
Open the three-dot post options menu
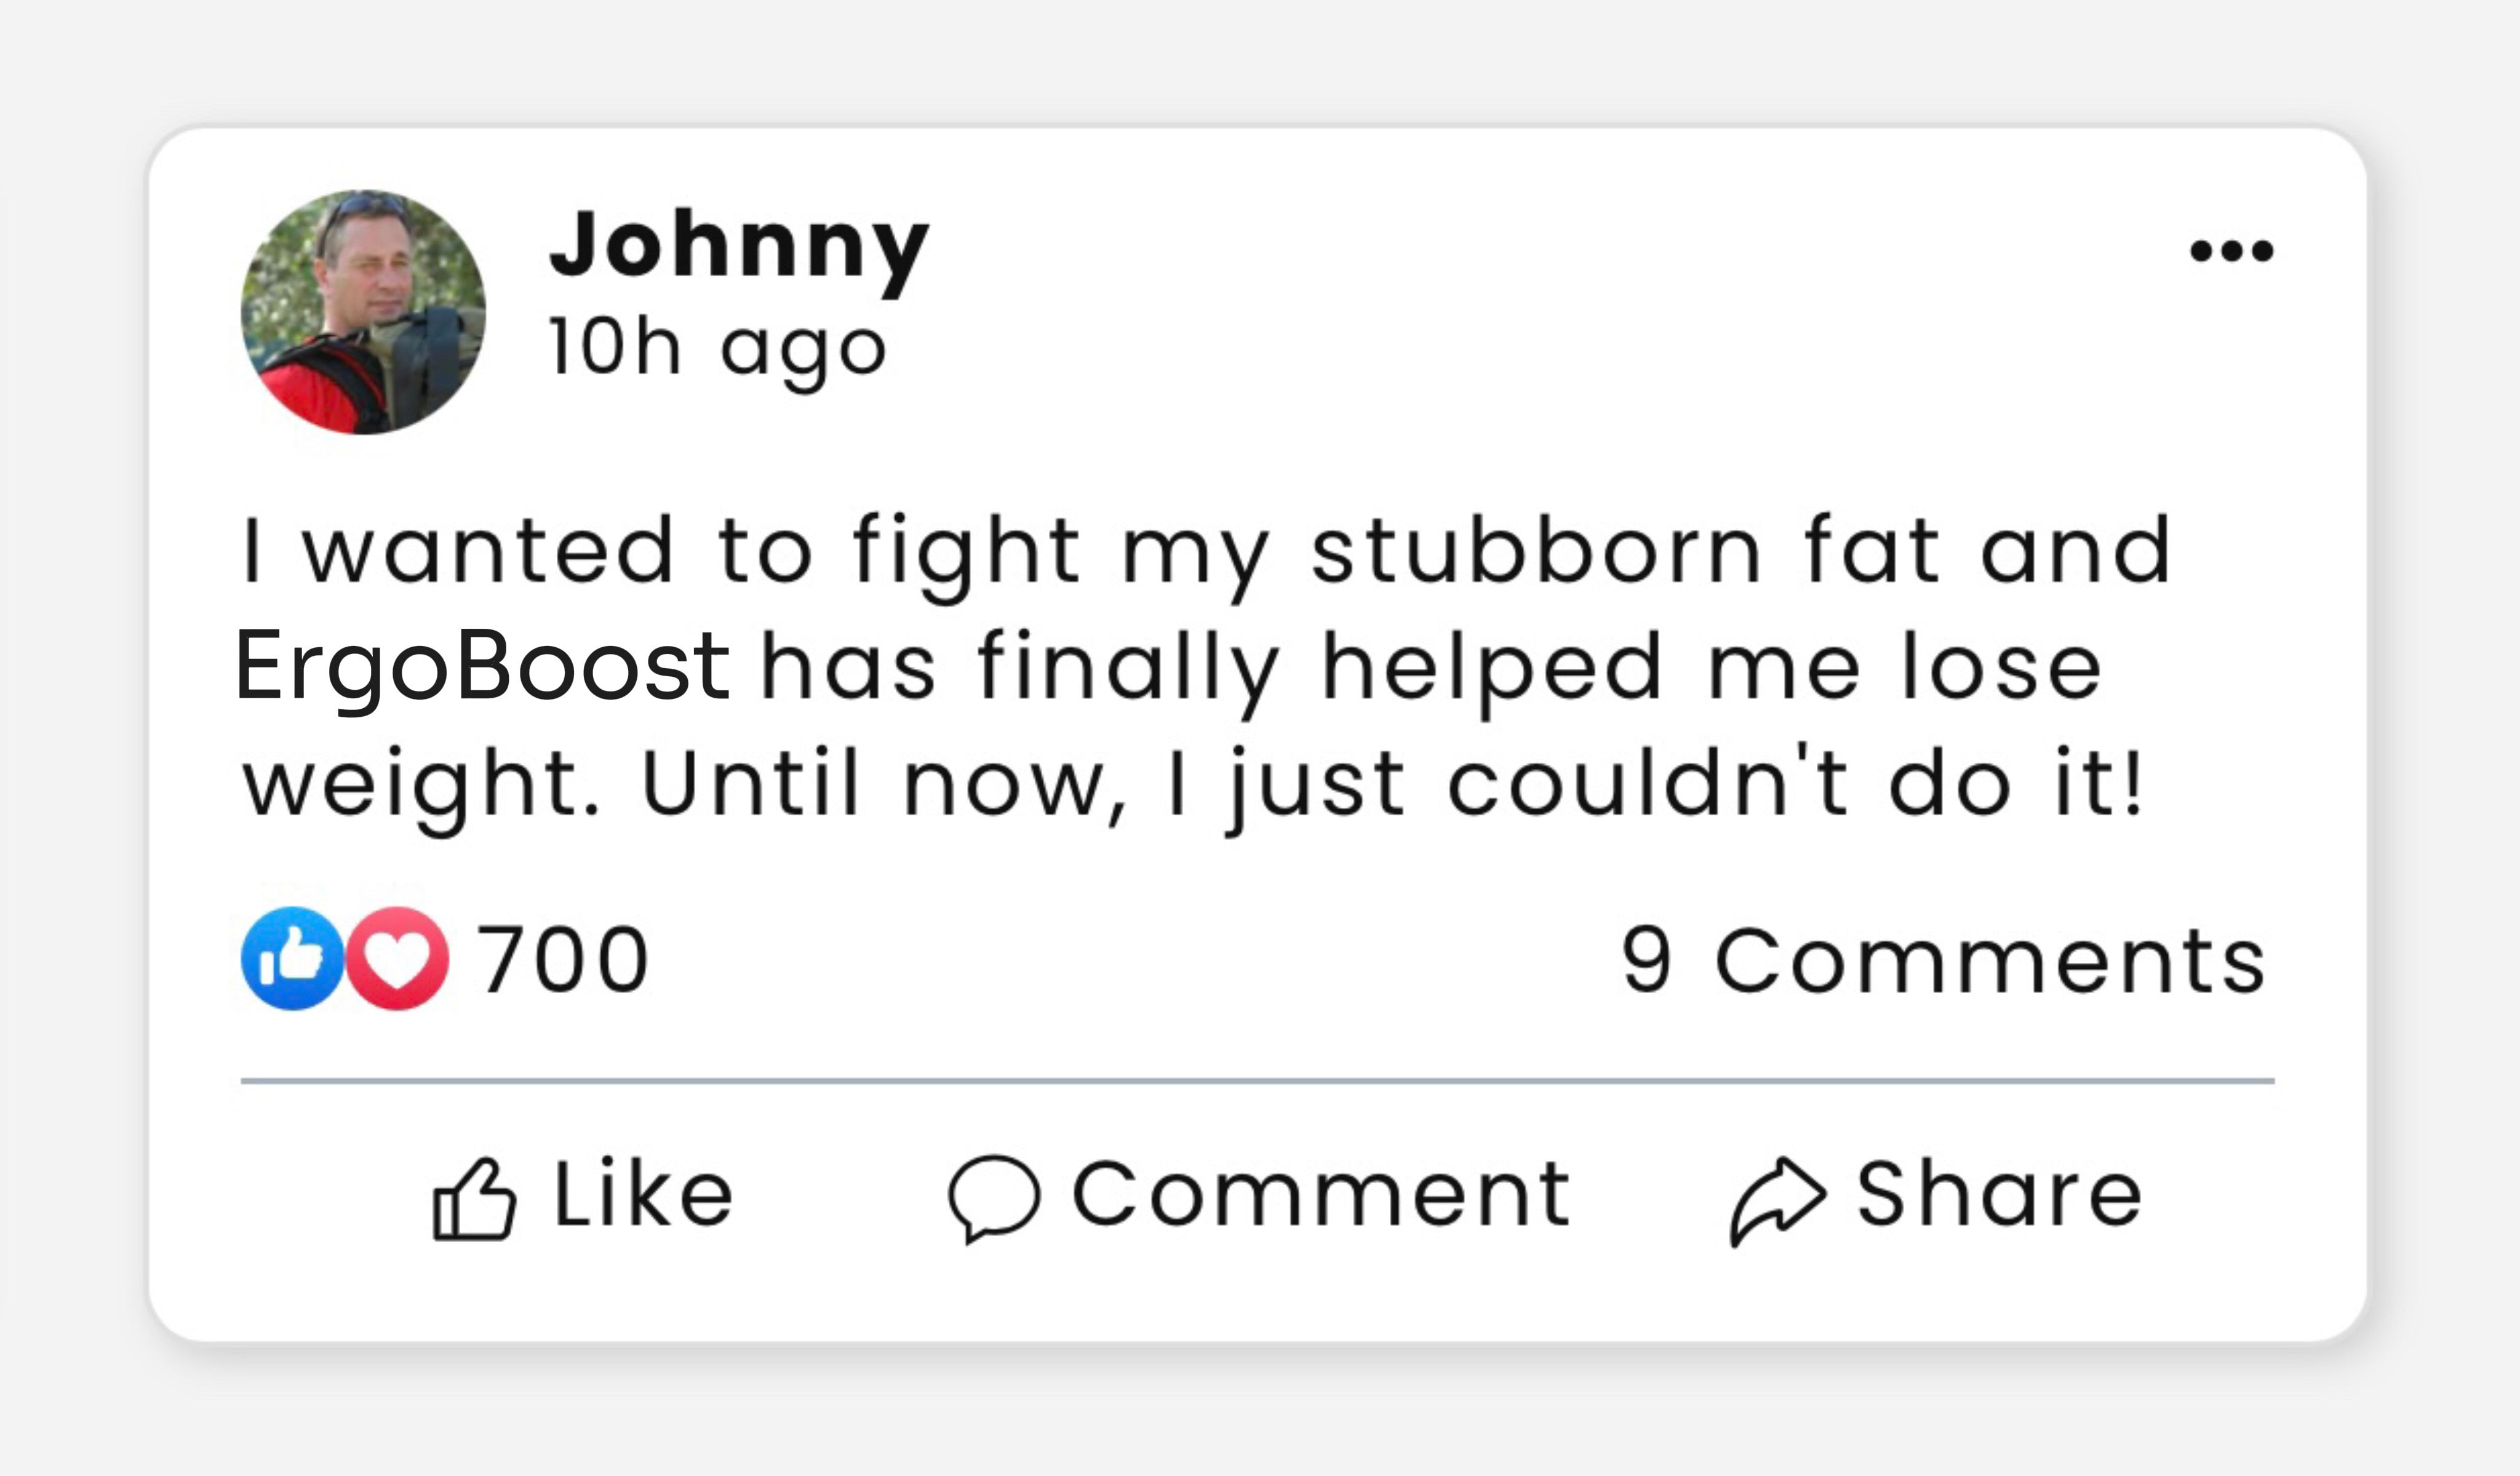2231,250
